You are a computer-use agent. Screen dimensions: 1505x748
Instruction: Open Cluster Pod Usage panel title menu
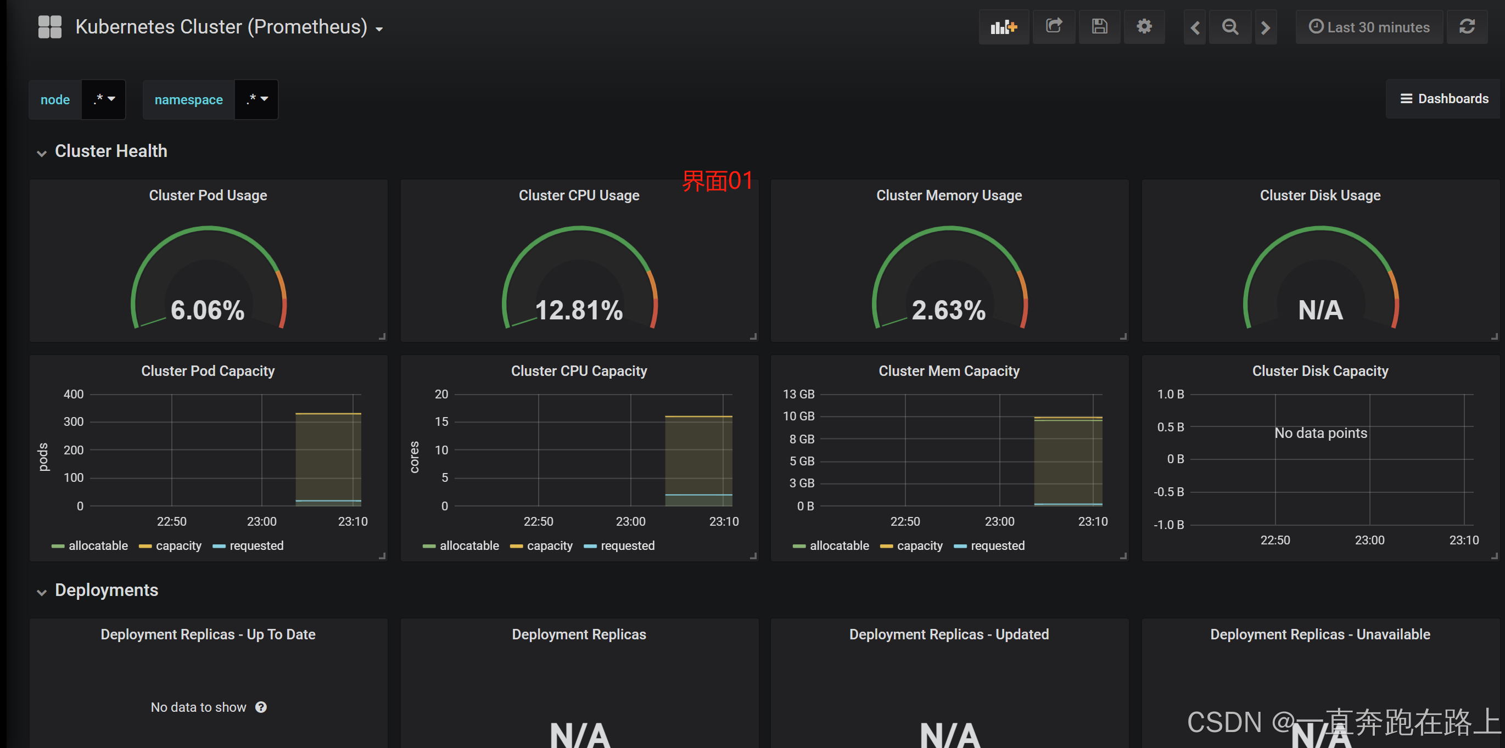208,195
